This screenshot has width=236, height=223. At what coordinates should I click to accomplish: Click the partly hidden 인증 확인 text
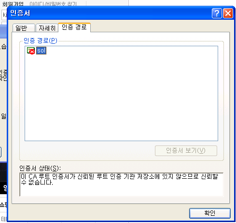(x=3, y=75)
